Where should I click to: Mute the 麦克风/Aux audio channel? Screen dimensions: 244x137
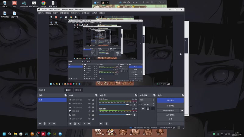(131, 105)
